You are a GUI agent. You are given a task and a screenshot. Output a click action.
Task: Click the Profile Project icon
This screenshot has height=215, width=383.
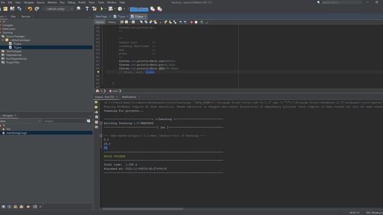click(120, 9)
